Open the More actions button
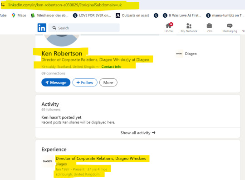Screen dimensions: 245x180 (x=108, y=82)
